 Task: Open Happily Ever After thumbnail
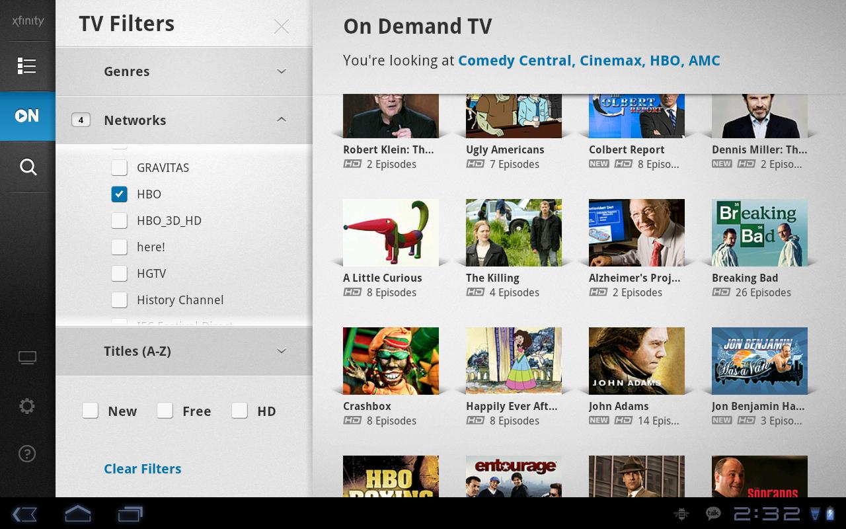pyautogui.click(x=514, y=361)
